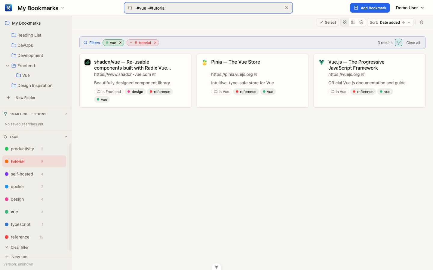Image resolution: width=433 pixels, height=270 pixels.
Task: Click the in Vue chip on Vue.js card
Action: [x=339, y=92]
